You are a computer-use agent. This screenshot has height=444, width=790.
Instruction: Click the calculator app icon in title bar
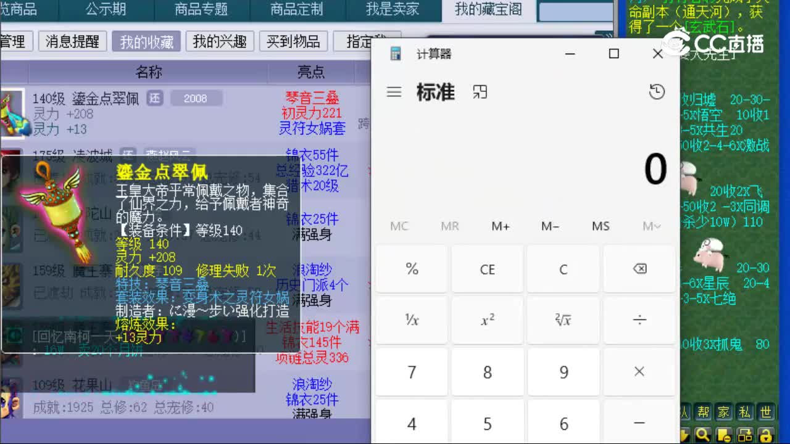396,54
